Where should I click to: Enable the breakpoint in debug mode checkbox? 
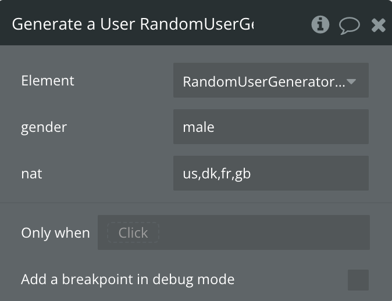(358, 279)
